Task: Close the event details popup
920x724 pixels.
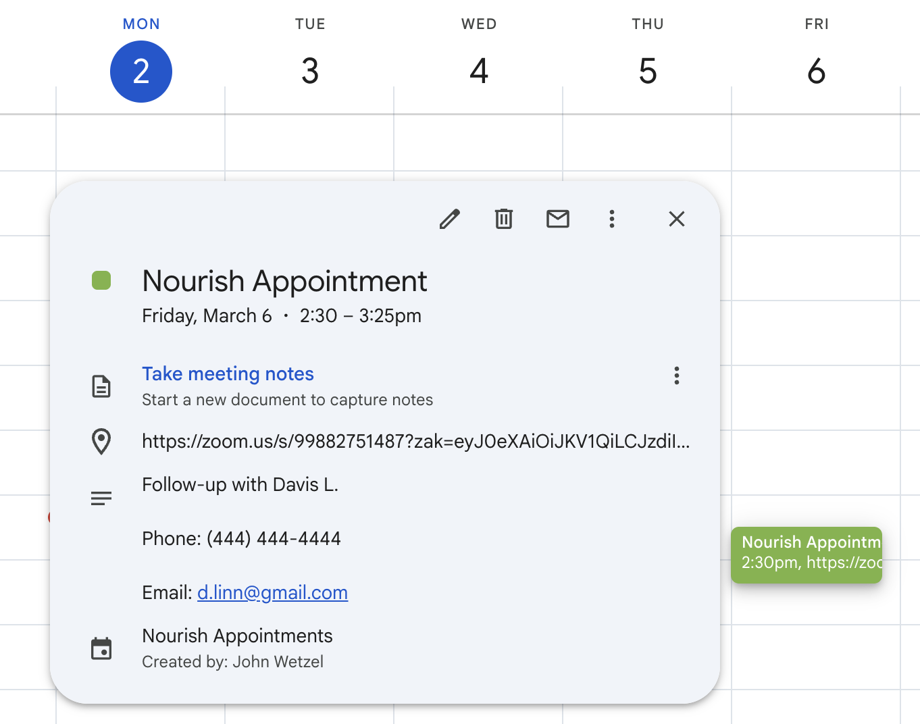Action: pyautogui.click(x=677, y=219)
